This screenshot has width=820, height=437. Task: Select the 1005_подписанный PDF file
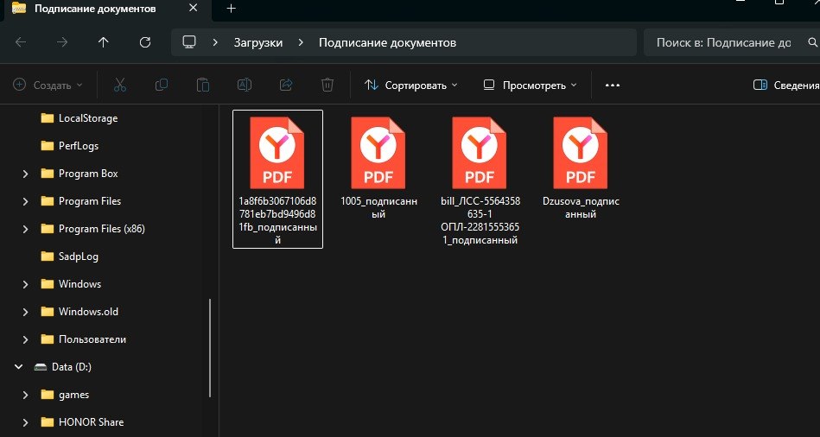coord(378,168)
